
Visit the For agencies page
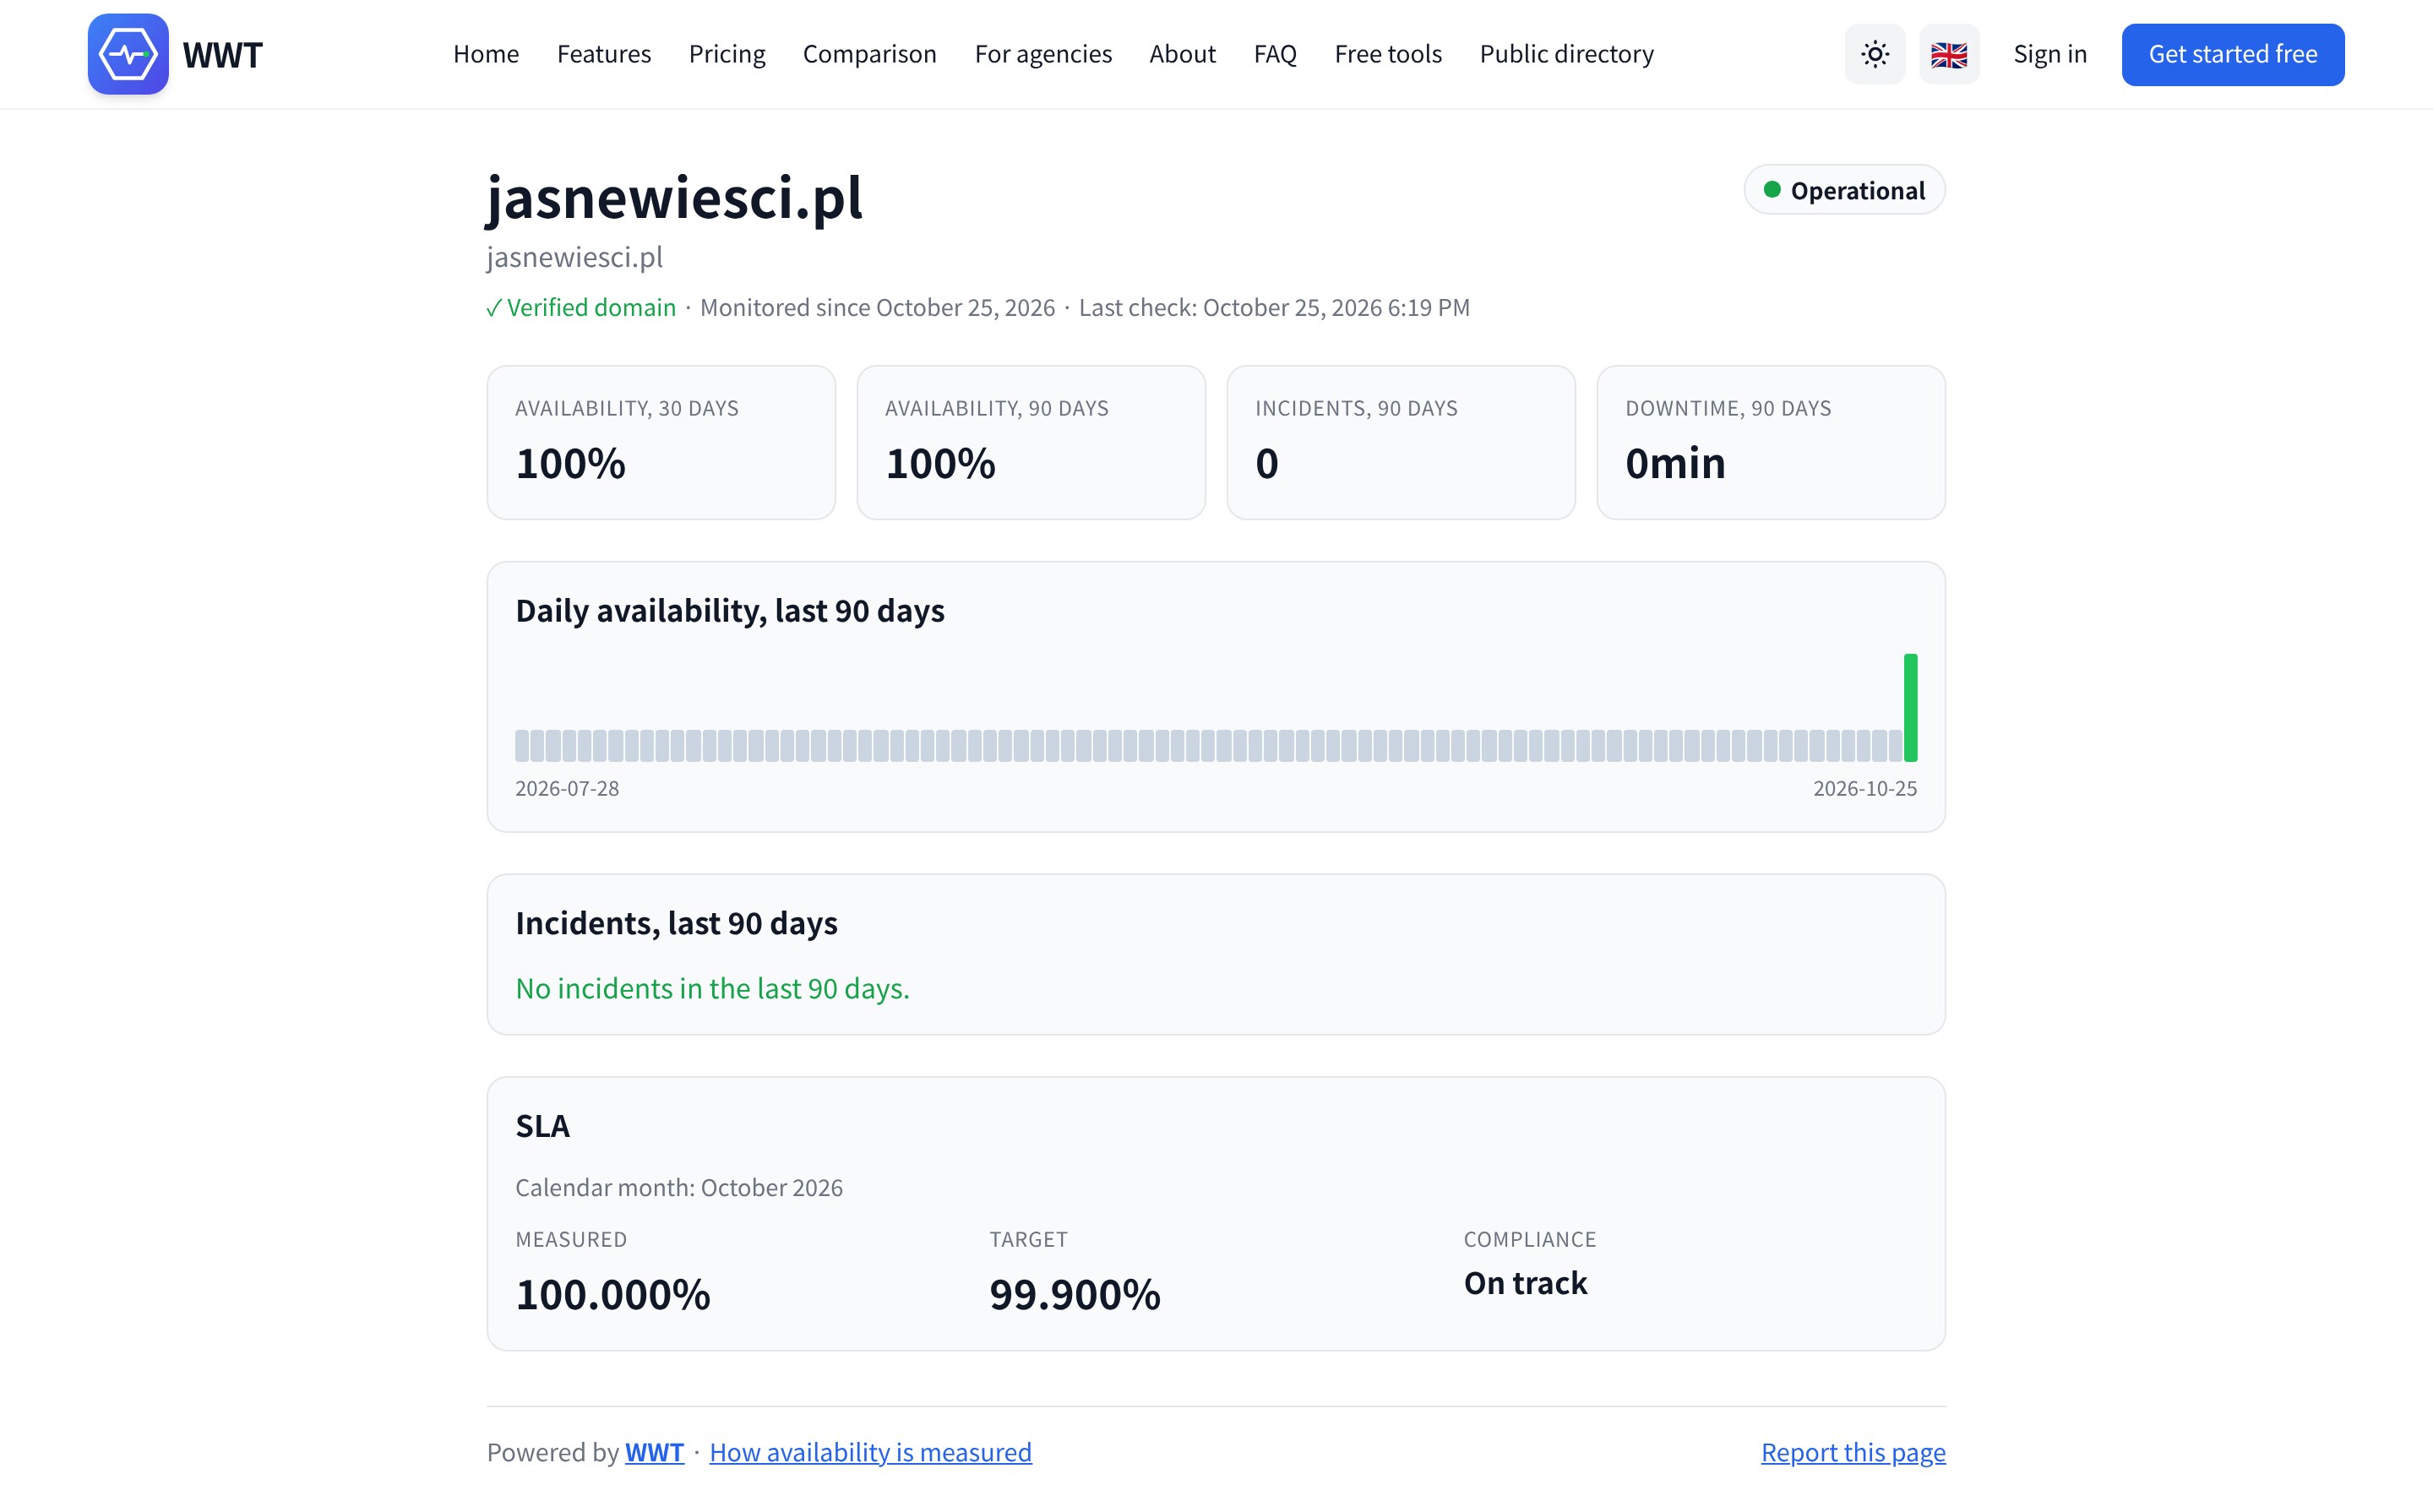pos(1043,54)
